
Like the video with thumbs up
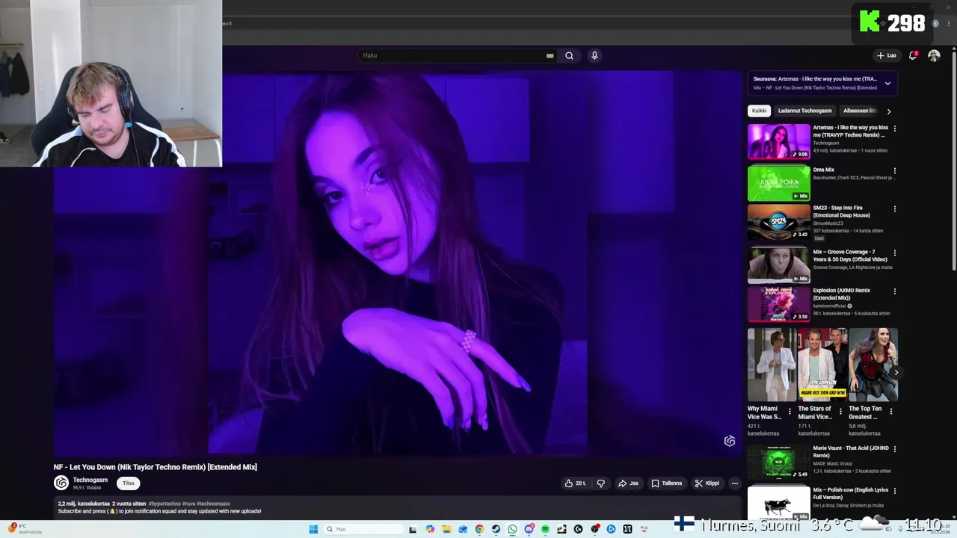pos(575,483)
